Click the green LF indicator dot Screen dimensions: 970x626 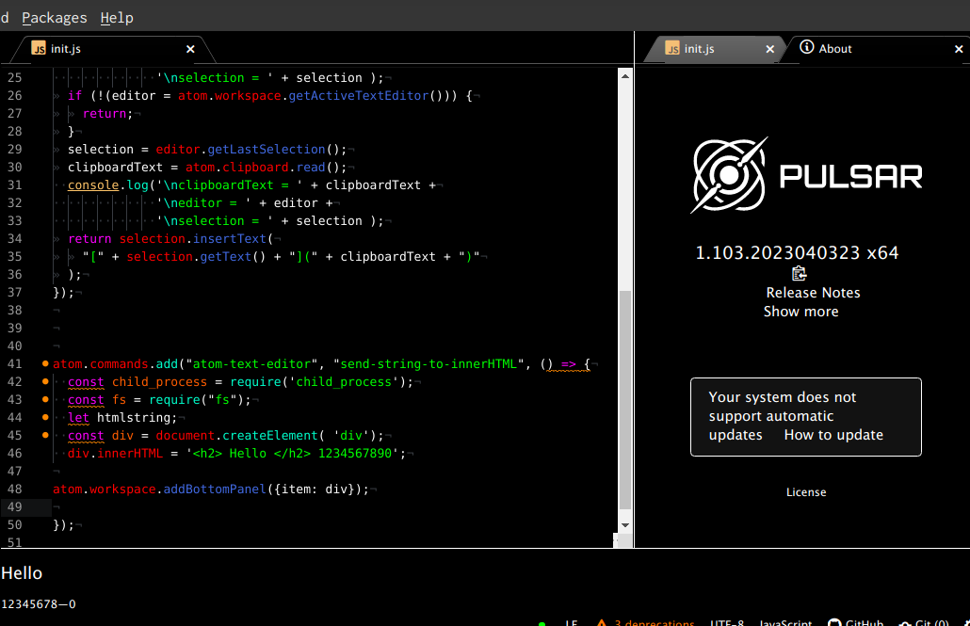[x=542, y=622]
